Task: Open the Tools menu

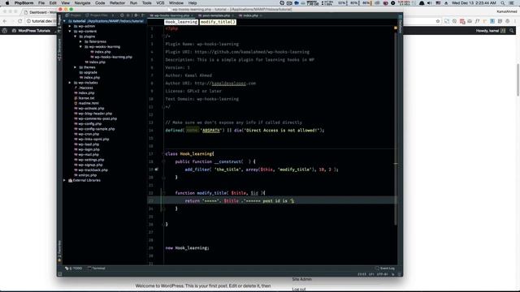Action: (x=146, y=3)
